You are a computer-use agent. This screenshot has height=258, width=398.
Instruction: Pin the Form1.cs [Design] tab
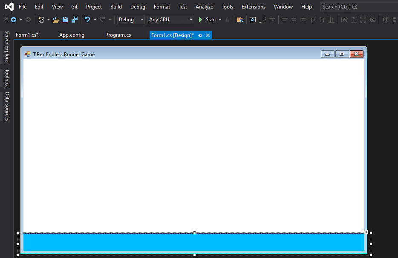coord(200,35)
